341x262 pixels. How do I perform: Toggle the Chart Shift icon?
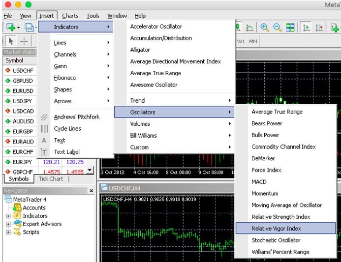[x=319, y=28]
